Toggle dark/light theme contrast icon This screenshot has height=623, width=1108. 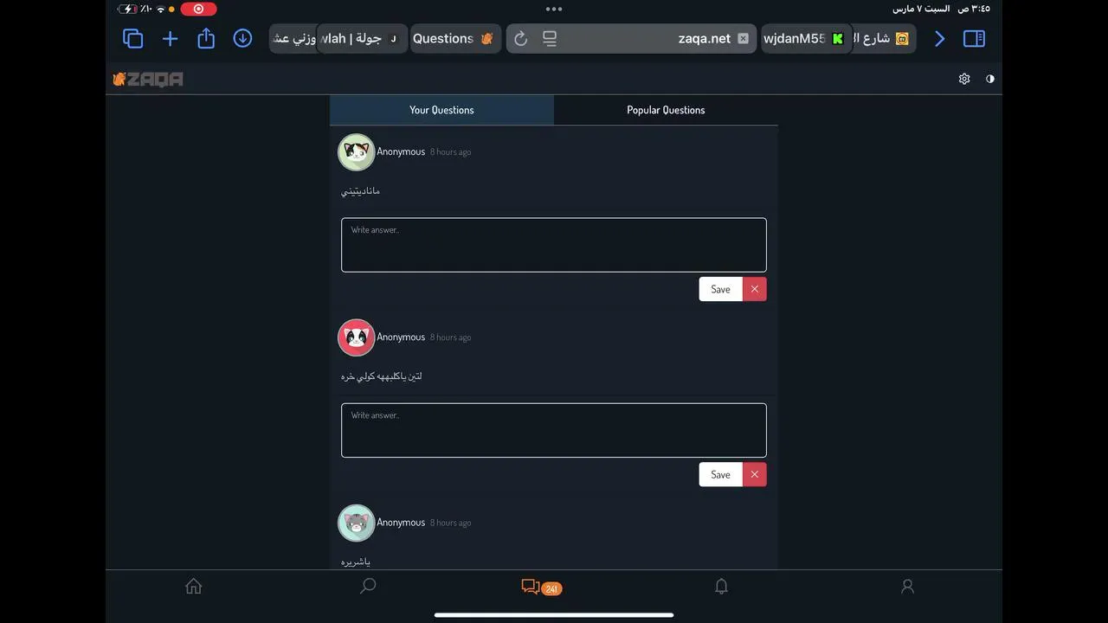pos(990,79)
